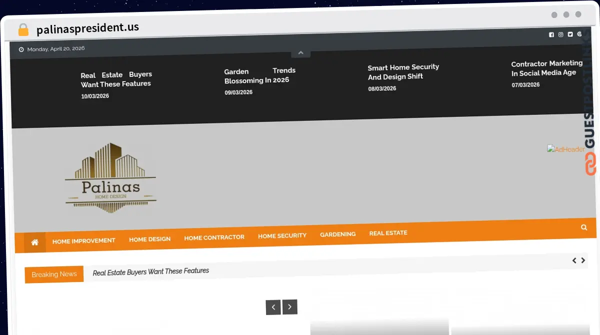Open Gardening menu
The image size is (600, 335).
click(338, 234)
